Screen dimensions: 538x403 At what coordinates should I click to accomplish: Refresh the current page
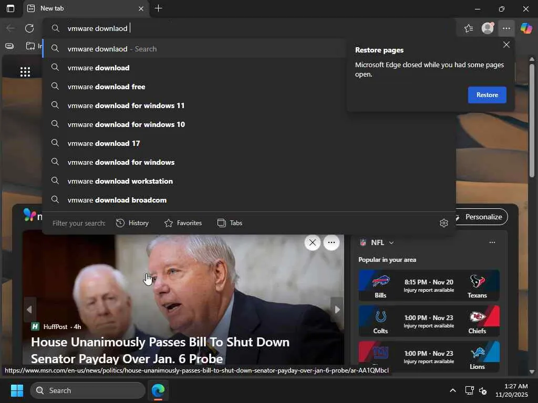click(29, 28)
